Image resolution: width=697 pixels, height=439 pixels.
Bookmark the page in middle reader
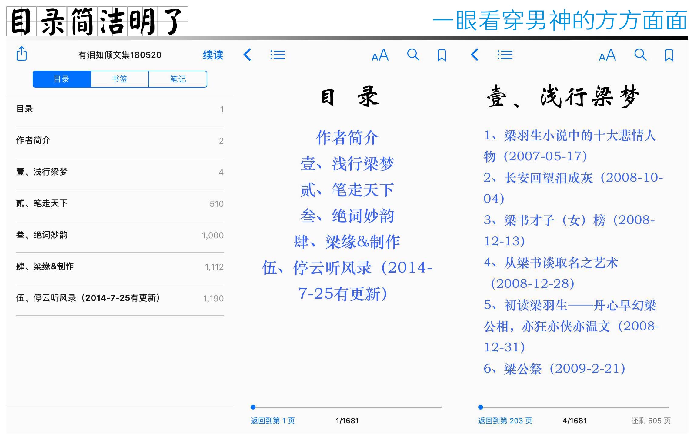[x=442, y=55]
